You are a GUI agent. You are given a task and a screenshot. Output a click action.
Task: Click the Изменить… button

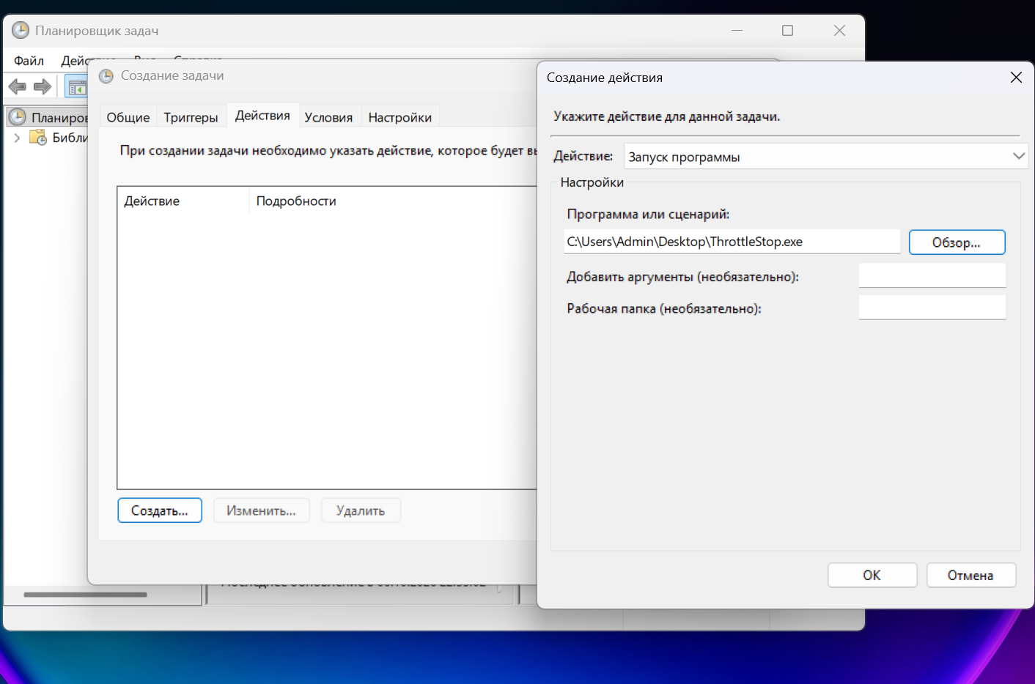[x=262, y=510]
